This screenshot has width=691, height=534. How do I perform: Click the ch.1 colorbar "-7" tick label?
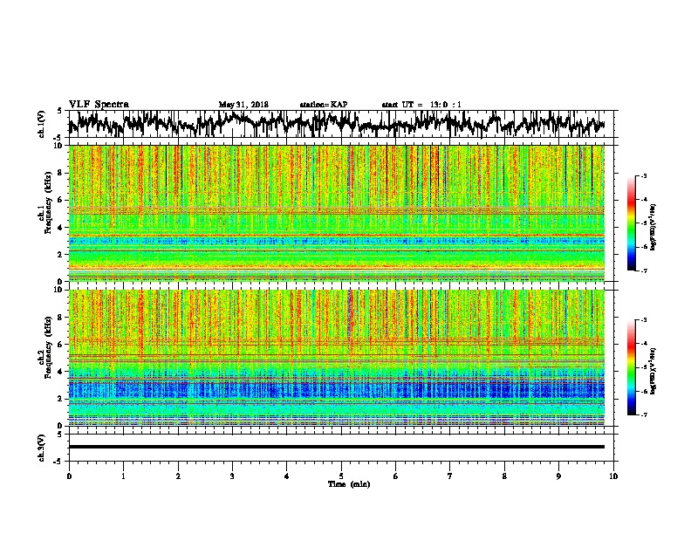click(x=643, y=270)
